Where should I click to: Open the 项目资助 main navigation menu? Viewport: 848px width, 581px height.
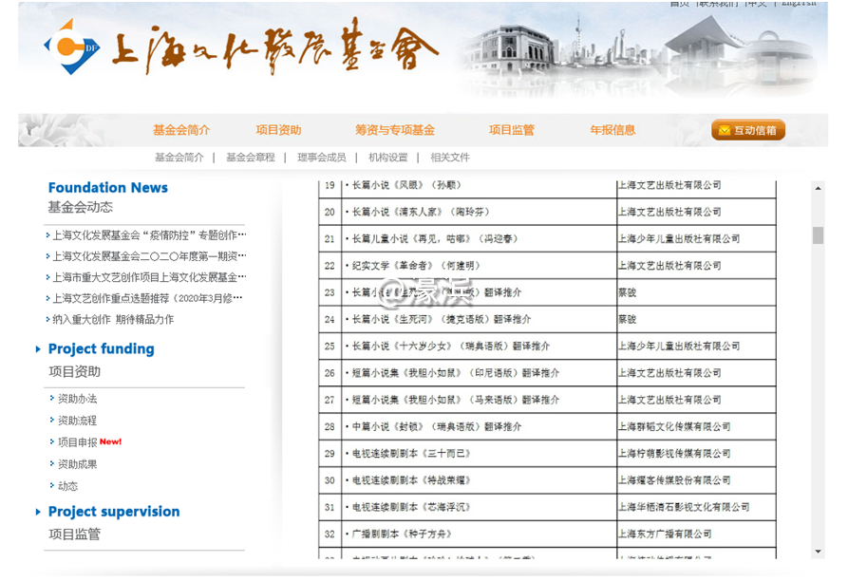pos(278,130)
